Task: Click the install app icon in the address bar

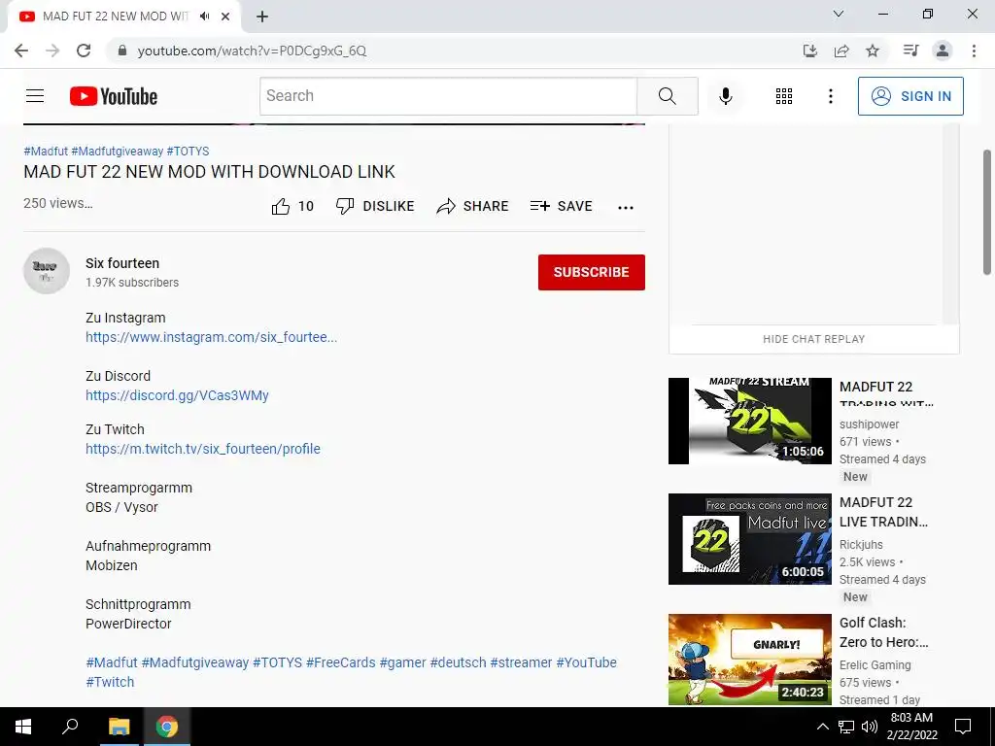Action: 809,51
